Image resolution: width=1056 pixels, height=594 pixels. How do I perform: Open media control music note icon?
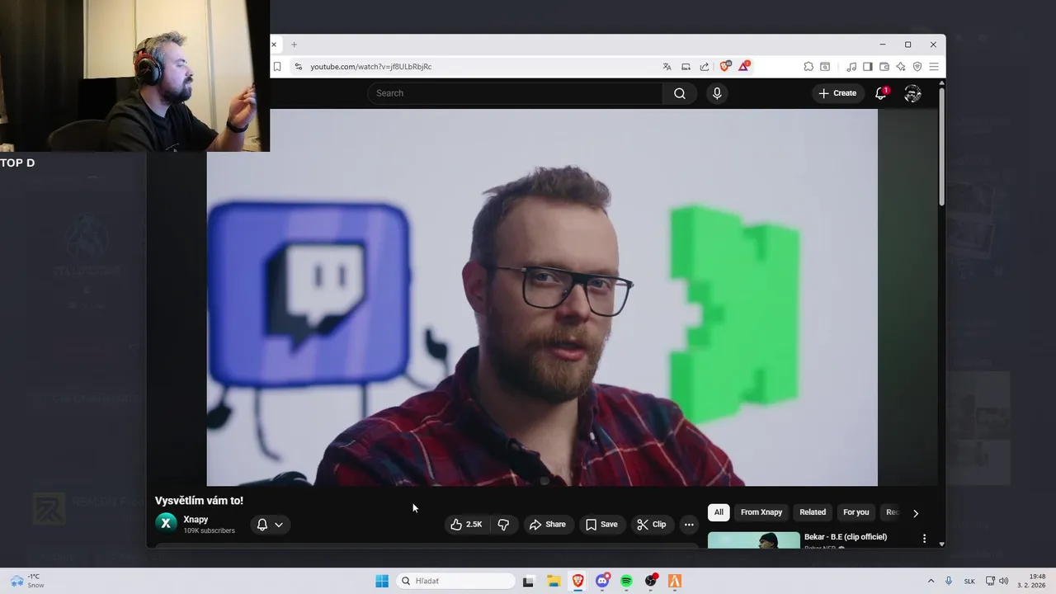pos(851,67)
